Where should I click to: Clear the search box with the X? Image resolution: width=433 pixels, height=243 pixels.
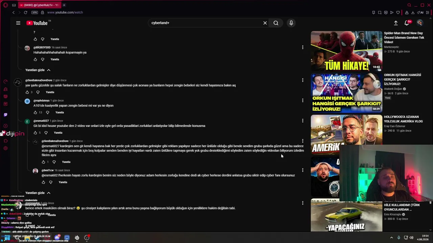[x=265, y=23]
